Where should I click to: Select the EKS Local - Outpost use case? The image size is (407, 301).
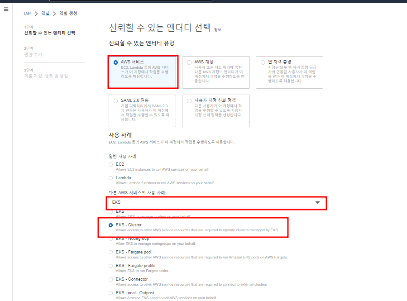pos(111,293)
